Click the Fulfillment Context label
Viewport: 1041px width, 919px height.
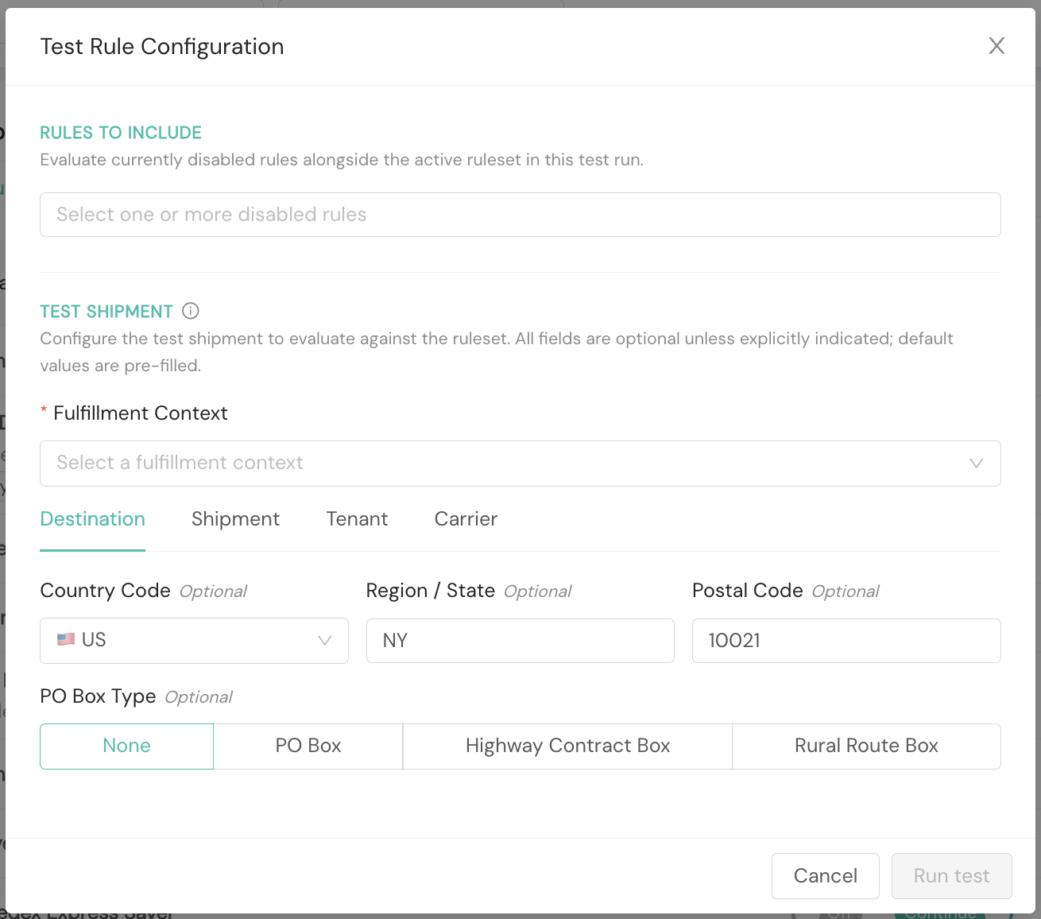141,413
